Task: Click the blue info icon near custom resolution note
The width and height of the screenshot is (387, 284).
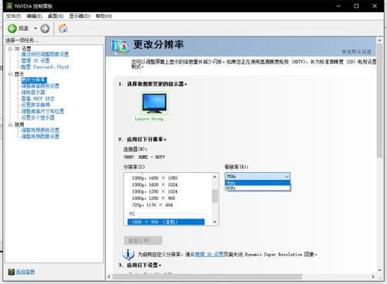Action: (x=128, y=254)
